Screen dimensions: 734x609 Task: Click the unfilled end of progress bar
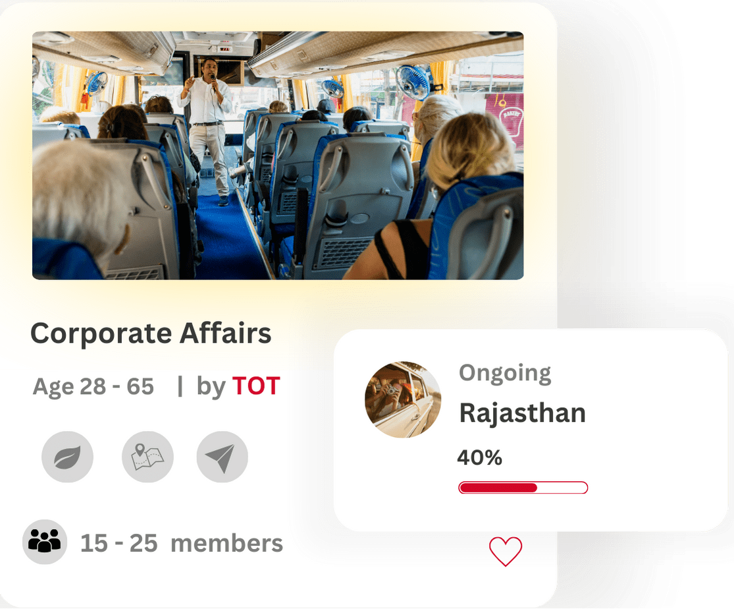(562, 488)
